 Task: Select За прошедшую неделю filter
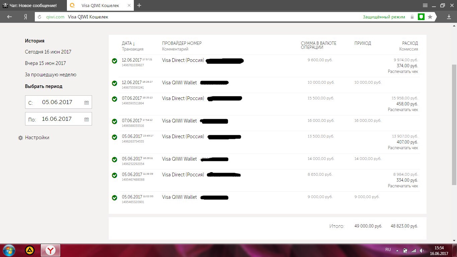[51, 75]
